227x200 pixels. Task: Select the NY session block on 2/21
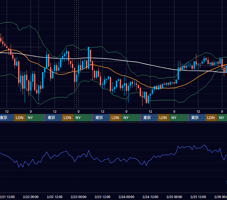[x=35, y=118]
